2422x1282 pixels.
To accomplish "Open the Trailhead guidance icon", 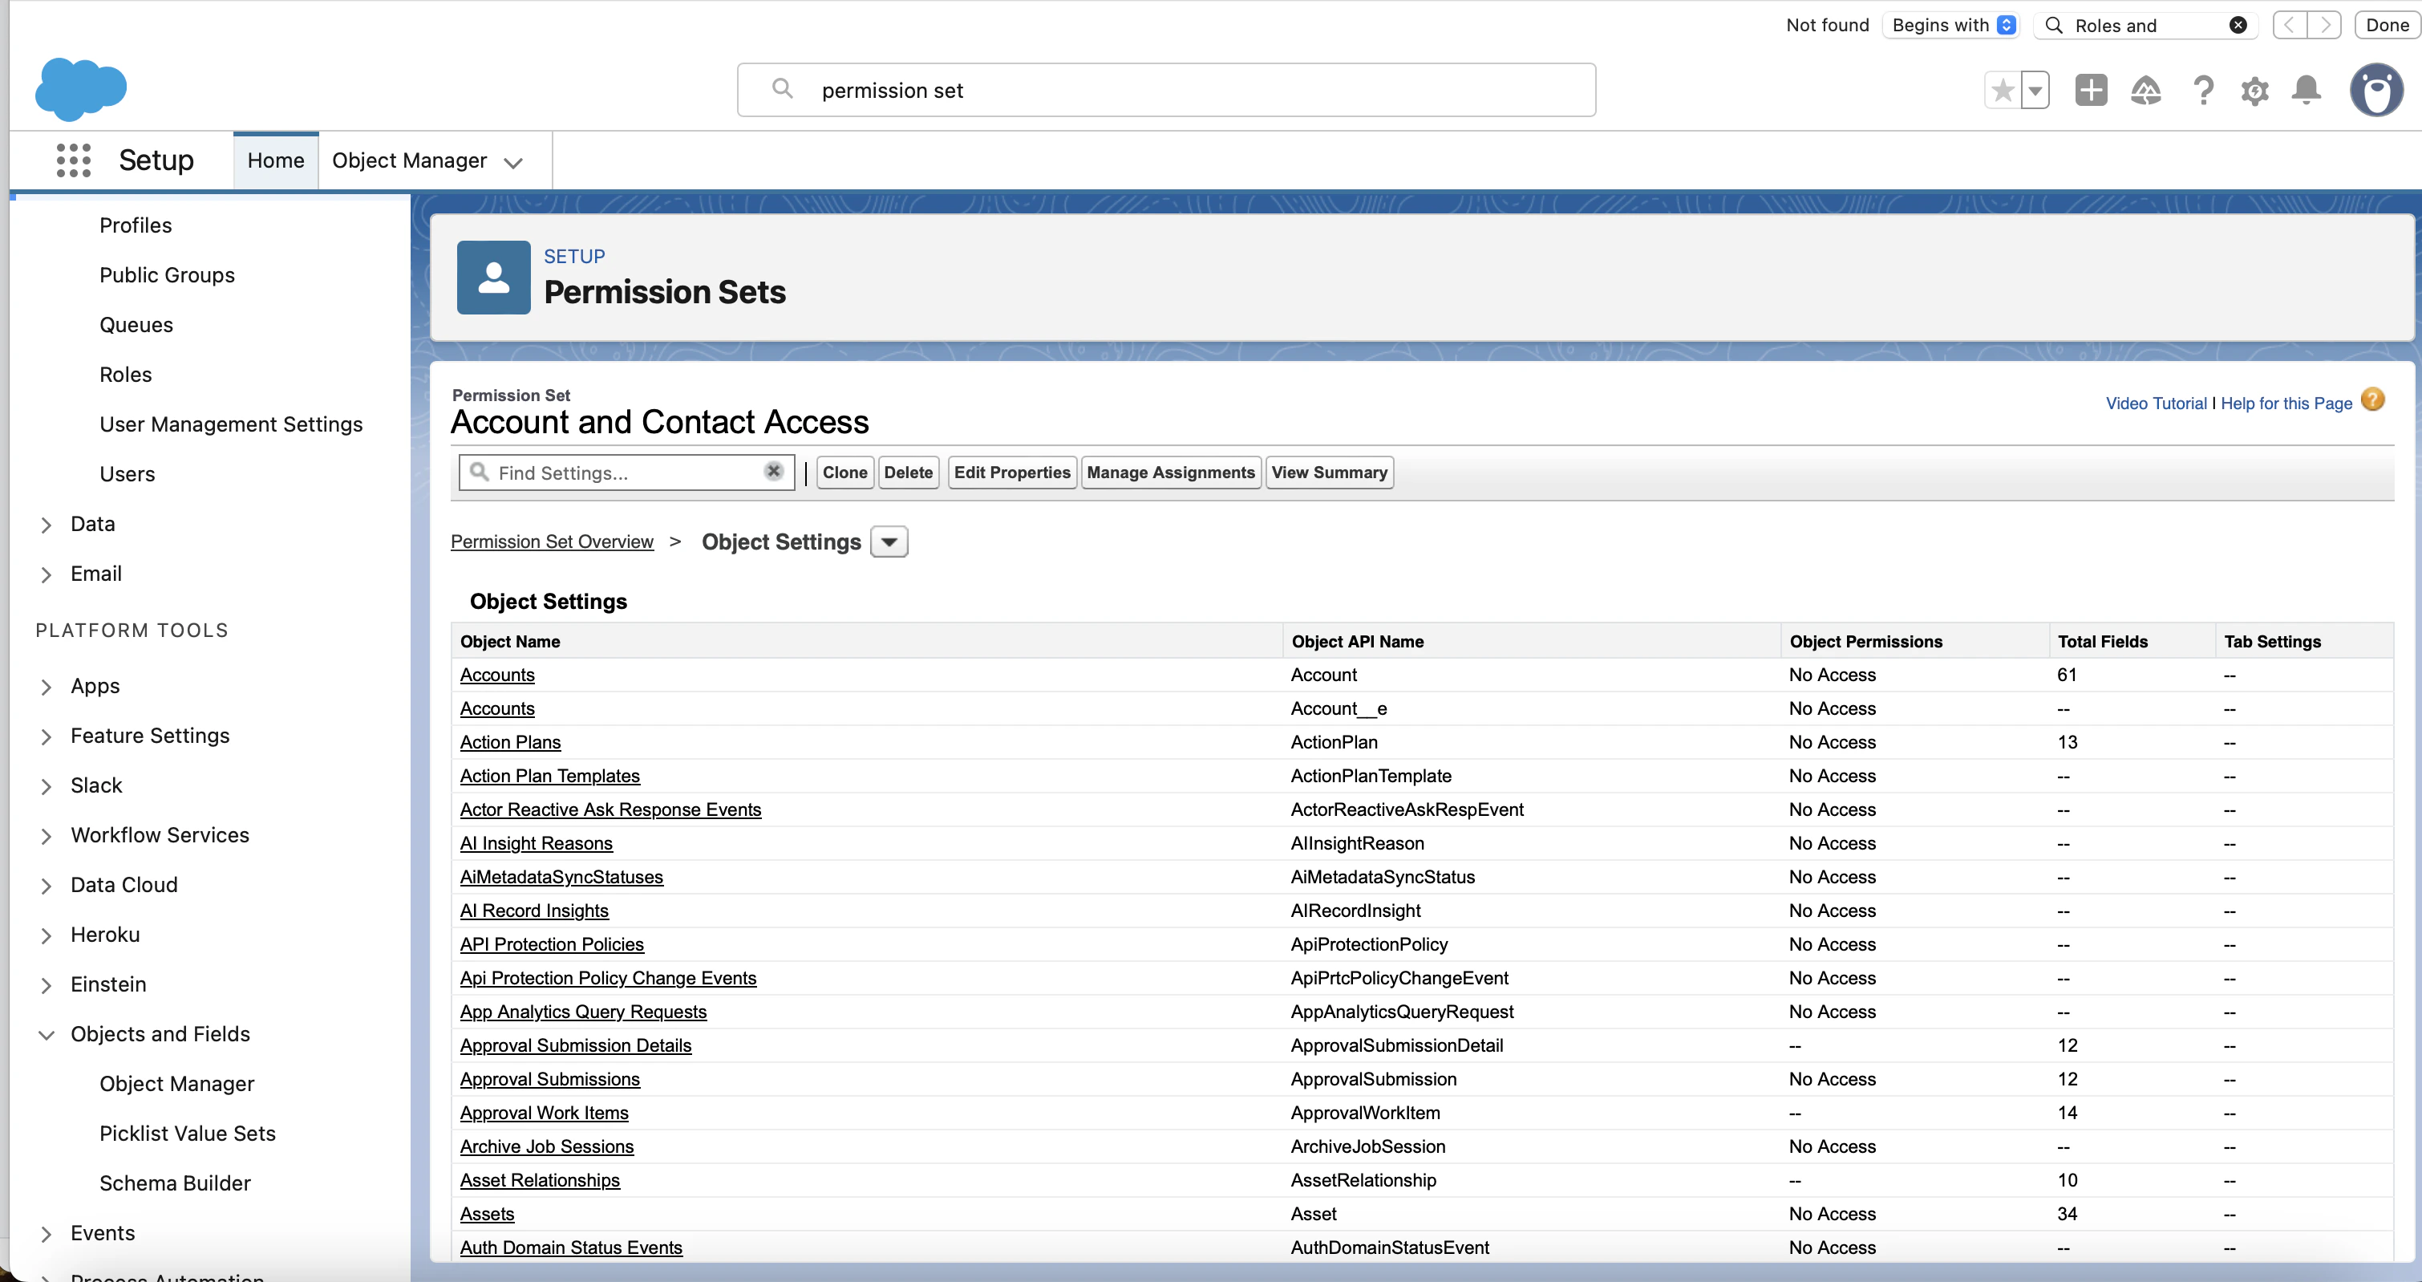I will click(2145, 91).
